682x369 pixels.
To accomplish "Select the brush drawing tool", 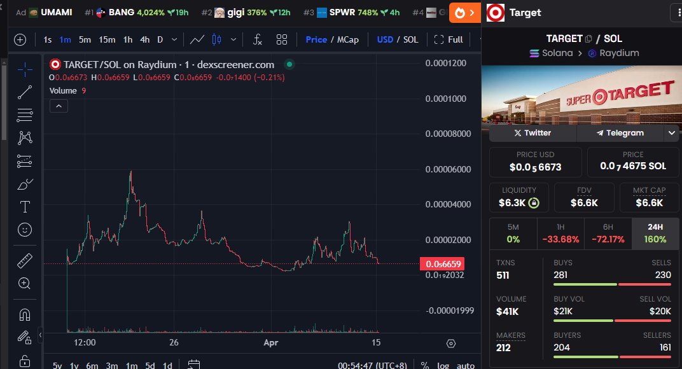I will [x=25, y=184].
